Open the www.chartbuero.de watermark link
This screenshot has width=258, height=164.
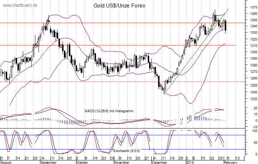click(20, 5)
